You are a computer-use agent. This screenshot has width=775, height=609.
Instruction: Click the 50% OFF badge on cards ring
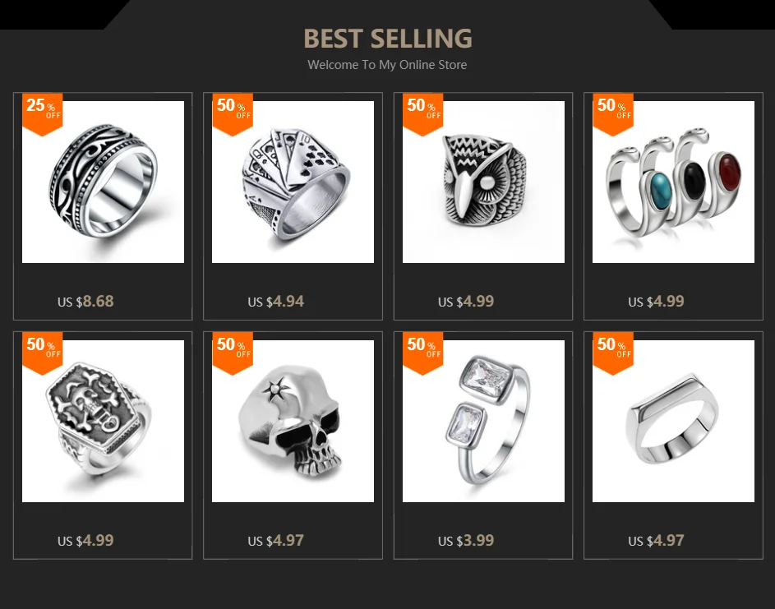233,114
